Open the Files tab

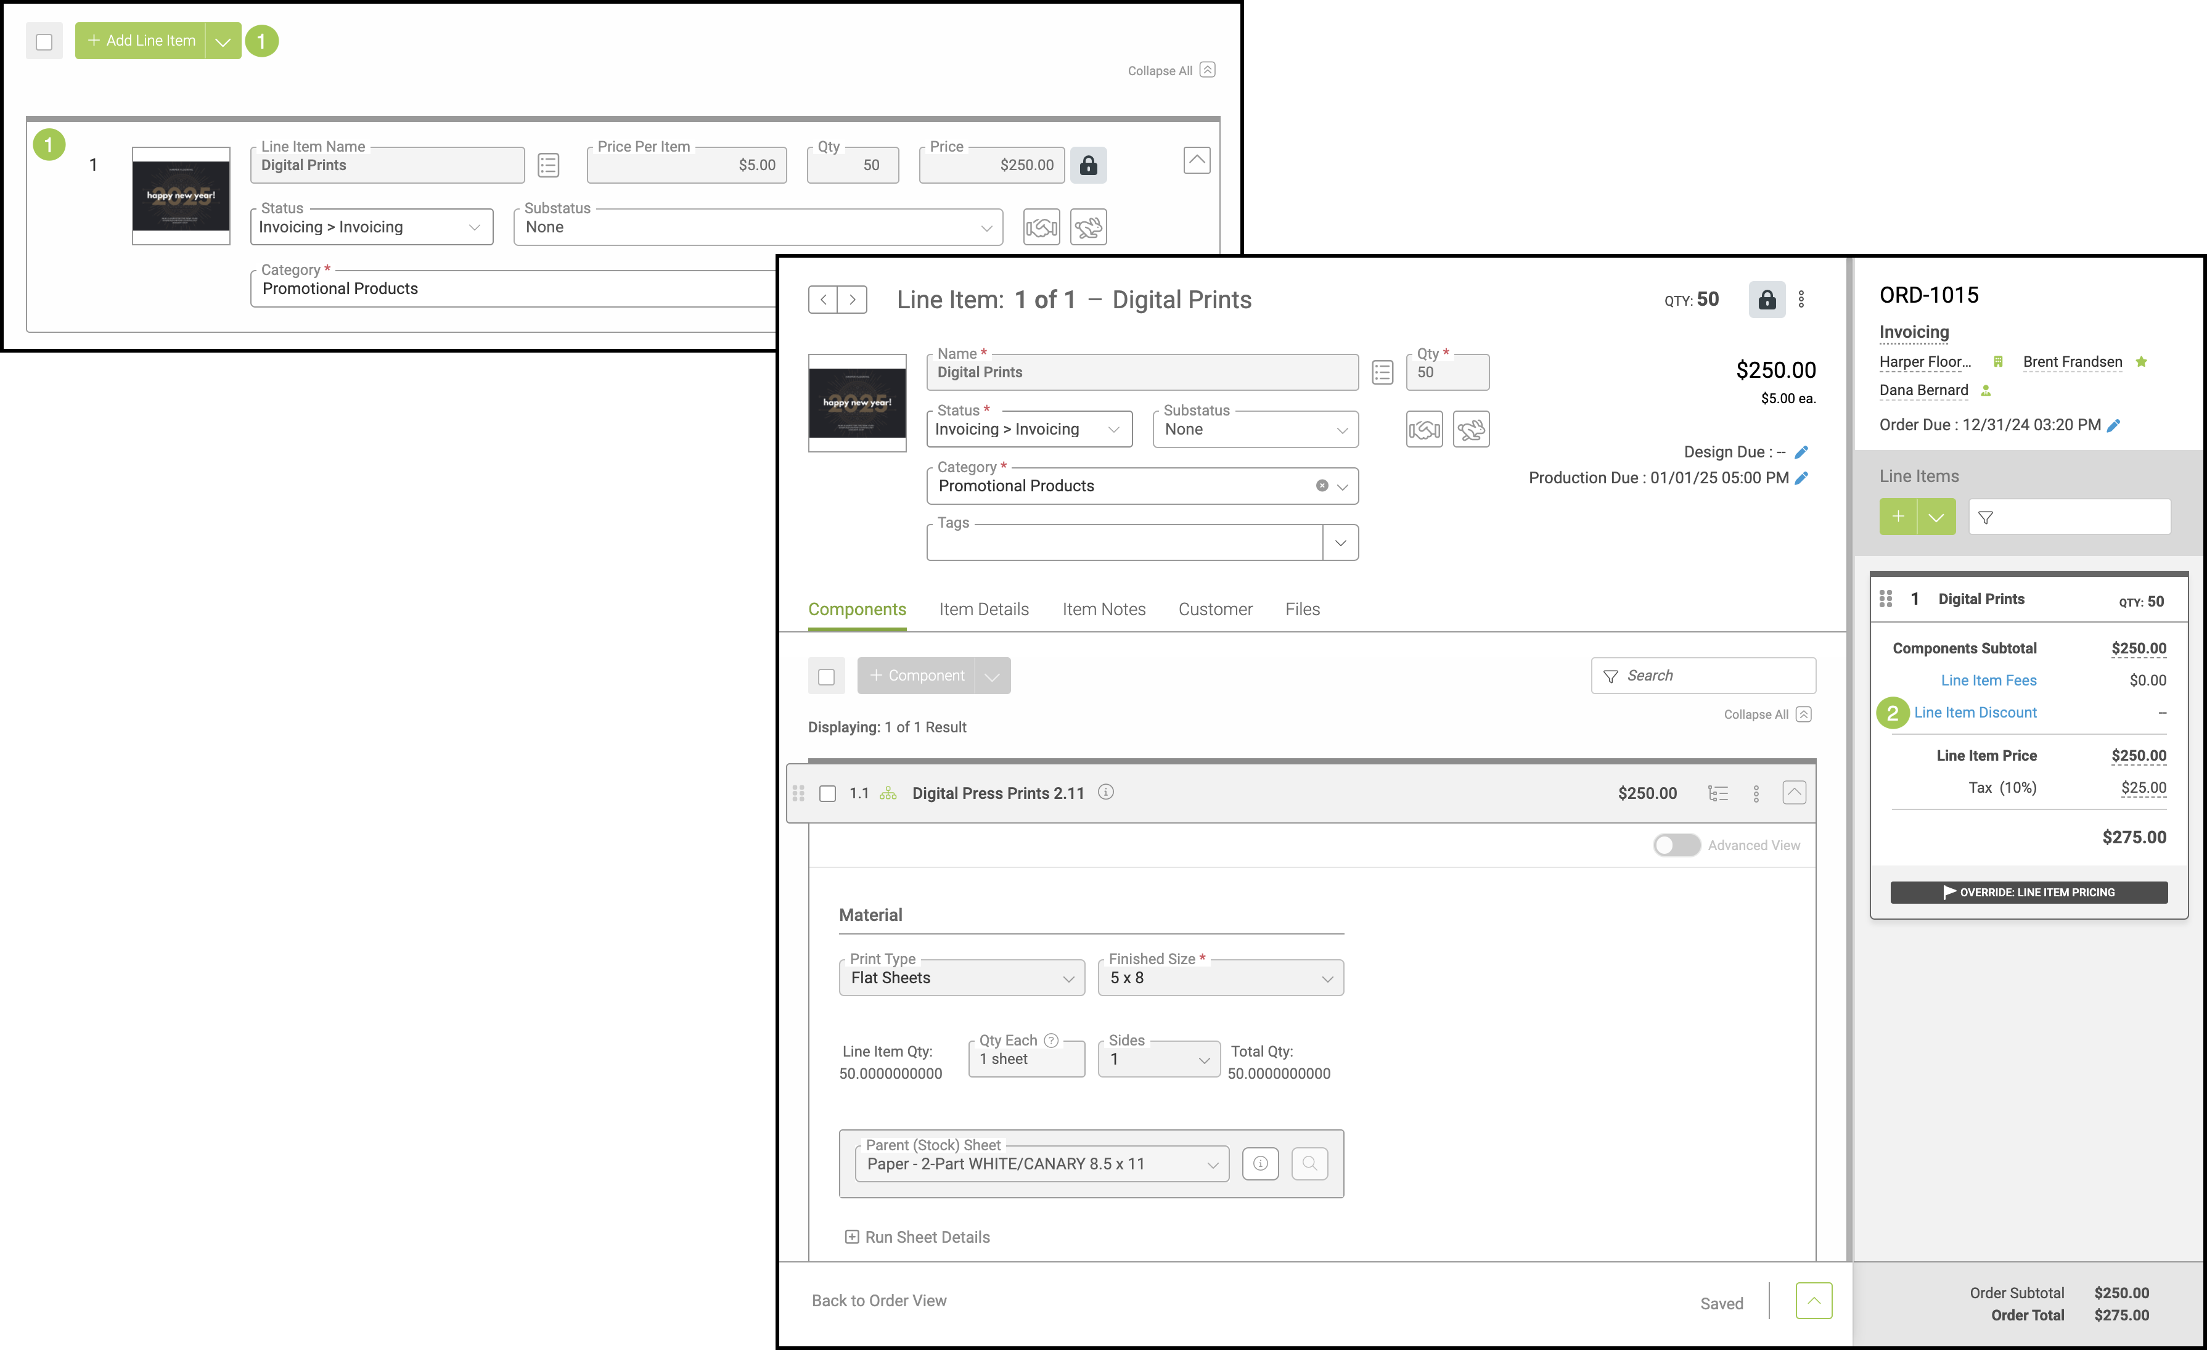(1301, 609)
